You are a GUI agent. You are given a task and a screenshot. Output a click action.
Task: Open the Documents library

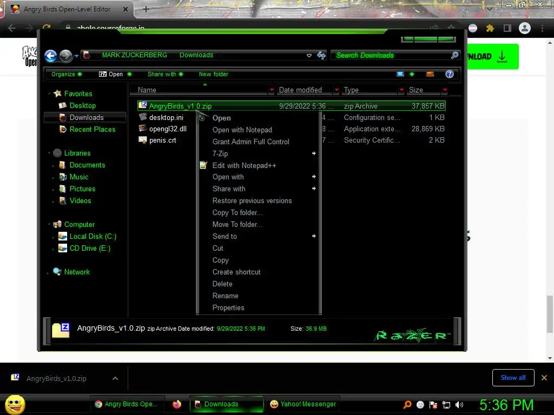(x=87, y=165)
